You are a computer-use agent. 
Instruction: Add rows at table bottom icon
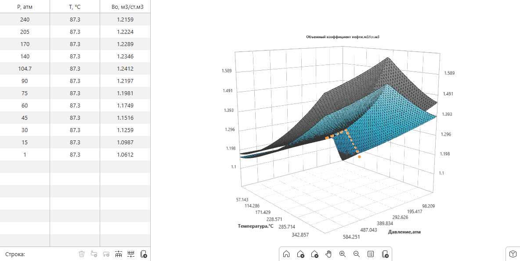pyautogui.click(x=131, y=254)
